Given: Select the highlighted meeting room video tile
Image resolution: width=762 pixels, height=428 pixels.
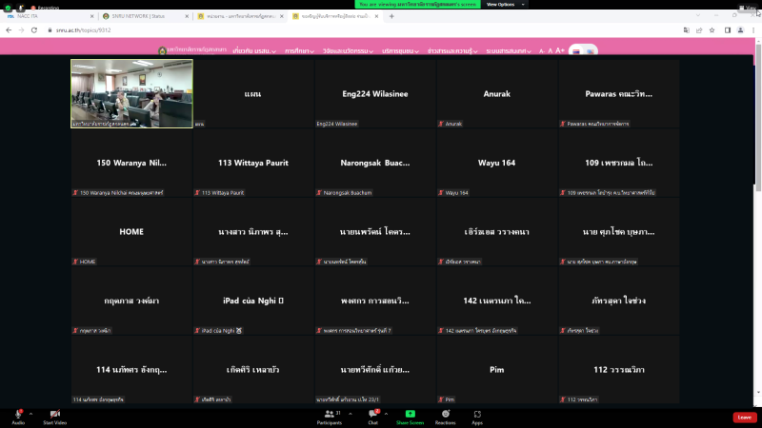Looking at the screenshot, I should click(131, 93).
